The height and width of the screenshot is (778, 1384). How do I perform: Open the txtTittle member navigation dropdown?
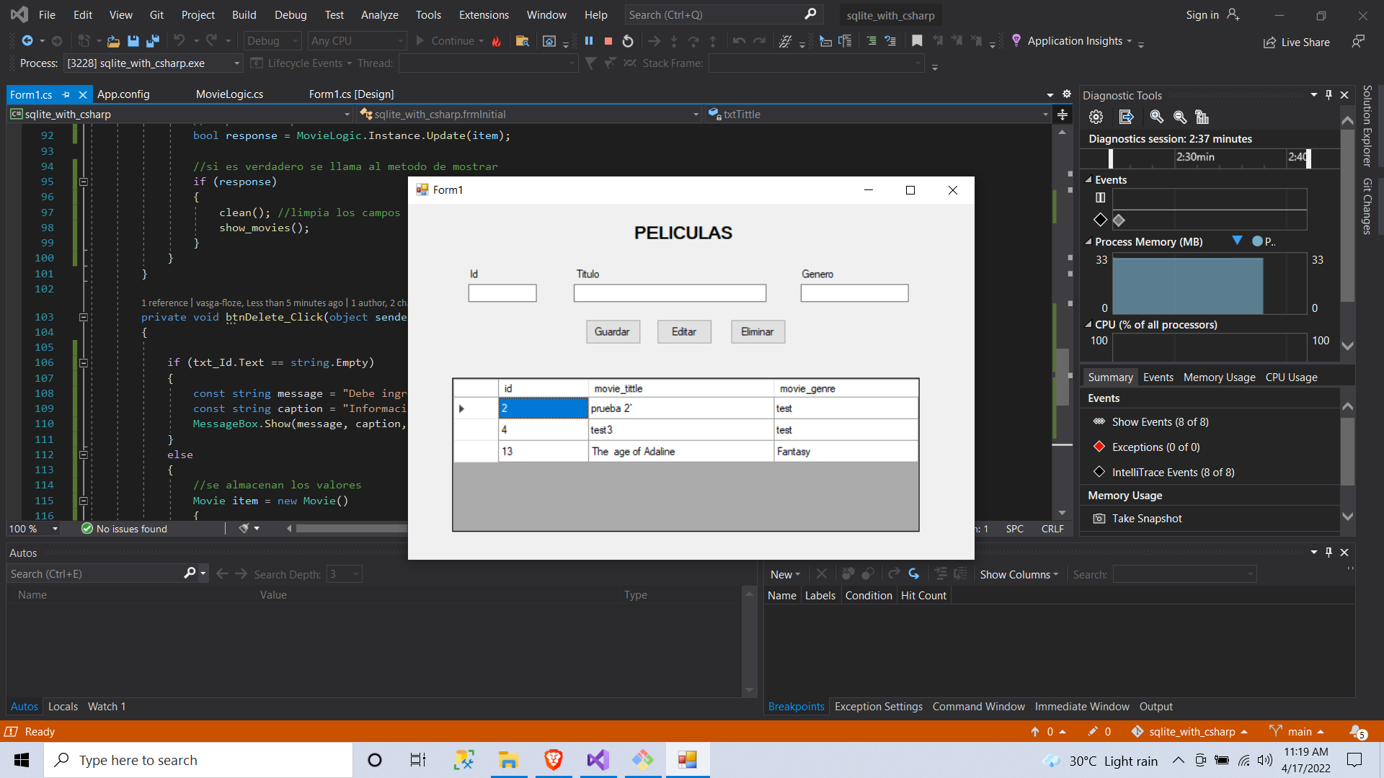point(878,115)
